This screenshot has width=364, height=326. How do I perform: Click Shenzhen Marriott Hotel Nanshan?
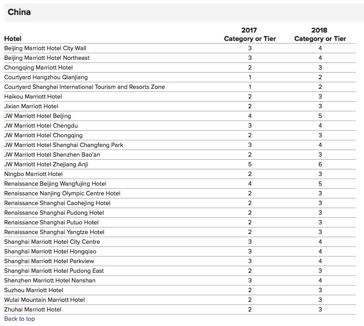click(x=50, y=281)
